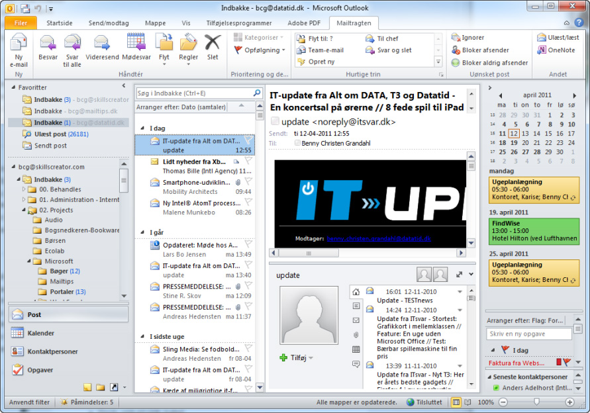Open the Opfølgning dropdown
This screenshot has height=413, width=590.
click(x=260, y=50)
